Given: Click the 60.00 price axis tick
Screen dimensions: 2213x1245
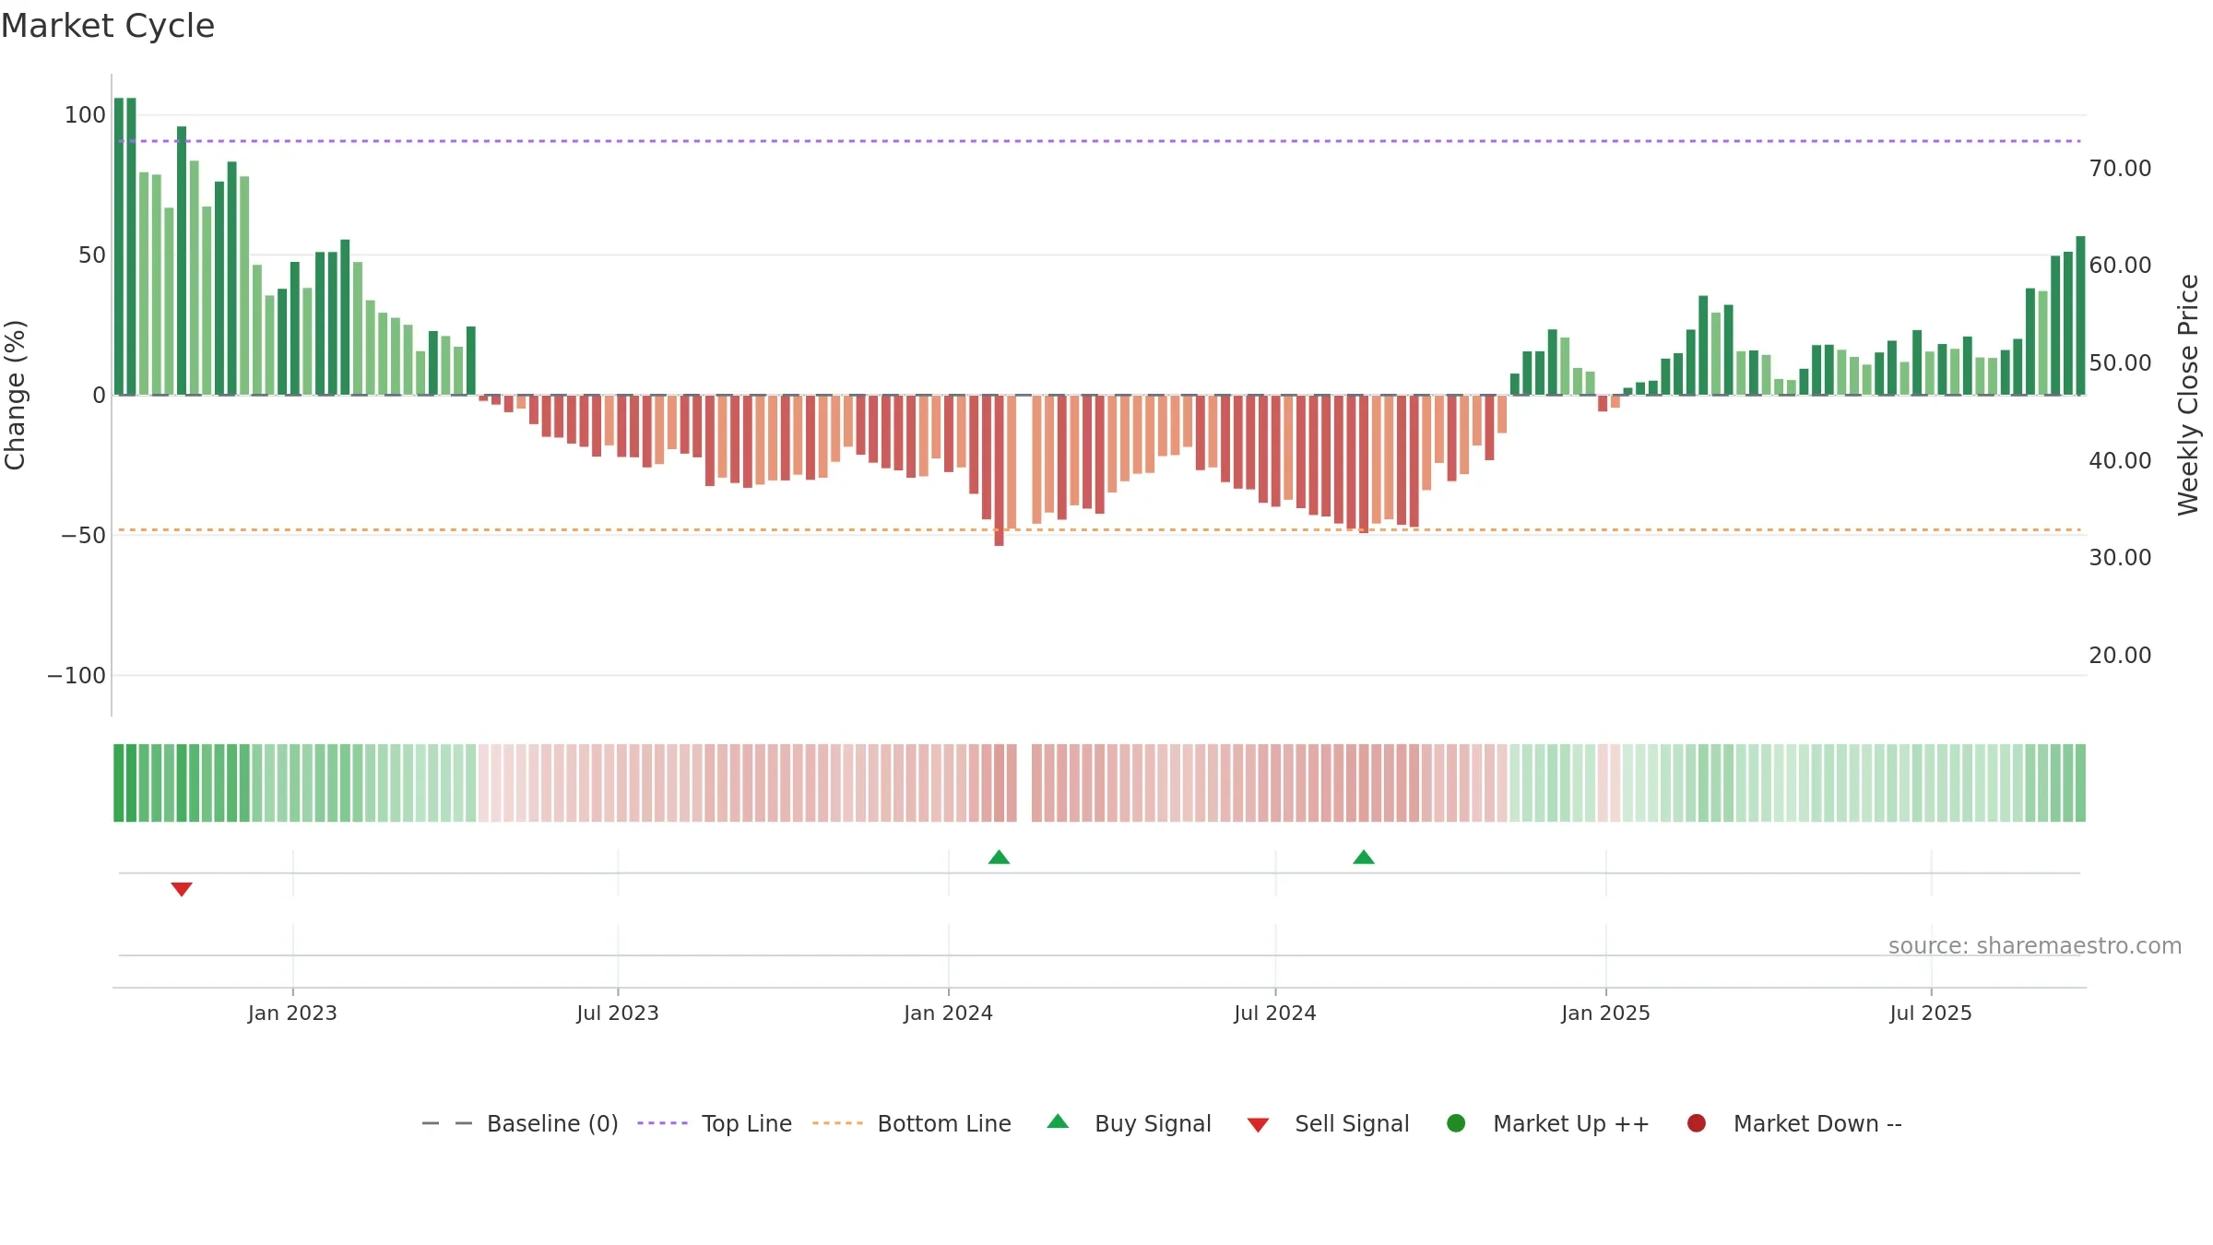Looking at the screenshot, I should pos(2120,266).
